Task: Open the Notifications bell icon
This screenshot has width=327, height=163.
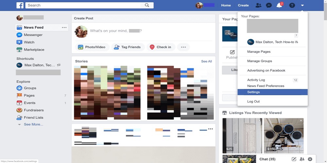Action: point(279,6)
